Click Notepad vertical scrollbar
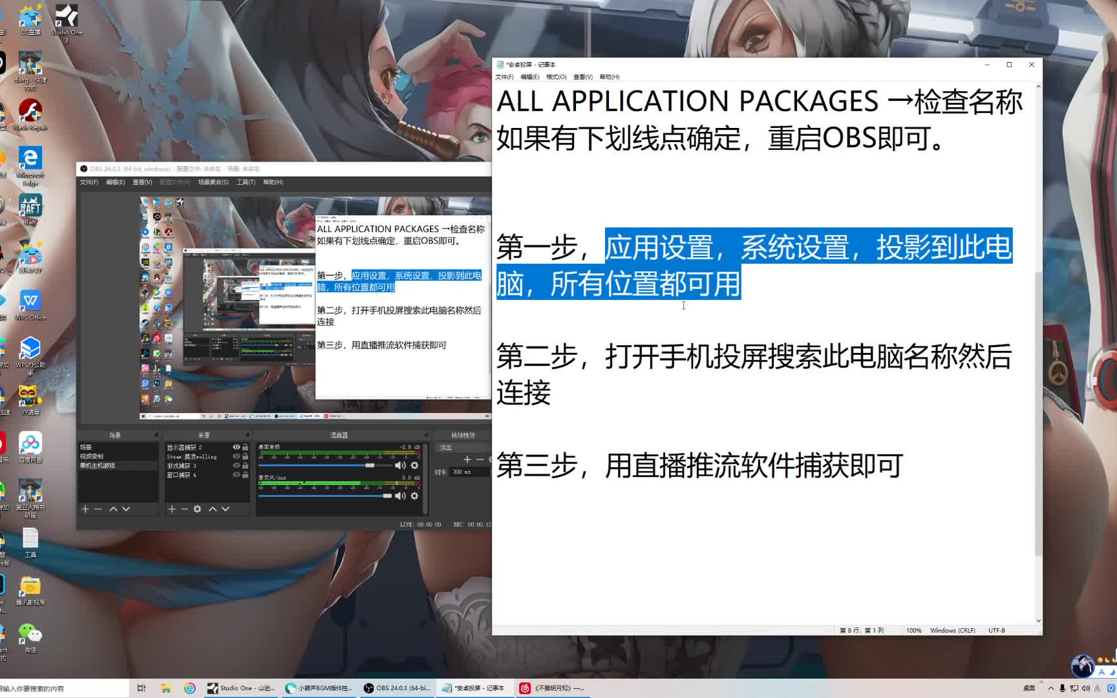 point(1038,414)
